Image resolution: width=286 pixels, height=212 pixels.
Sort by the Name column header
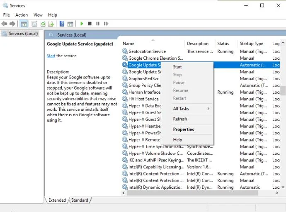pyautogui.click(x=153, y=44)
